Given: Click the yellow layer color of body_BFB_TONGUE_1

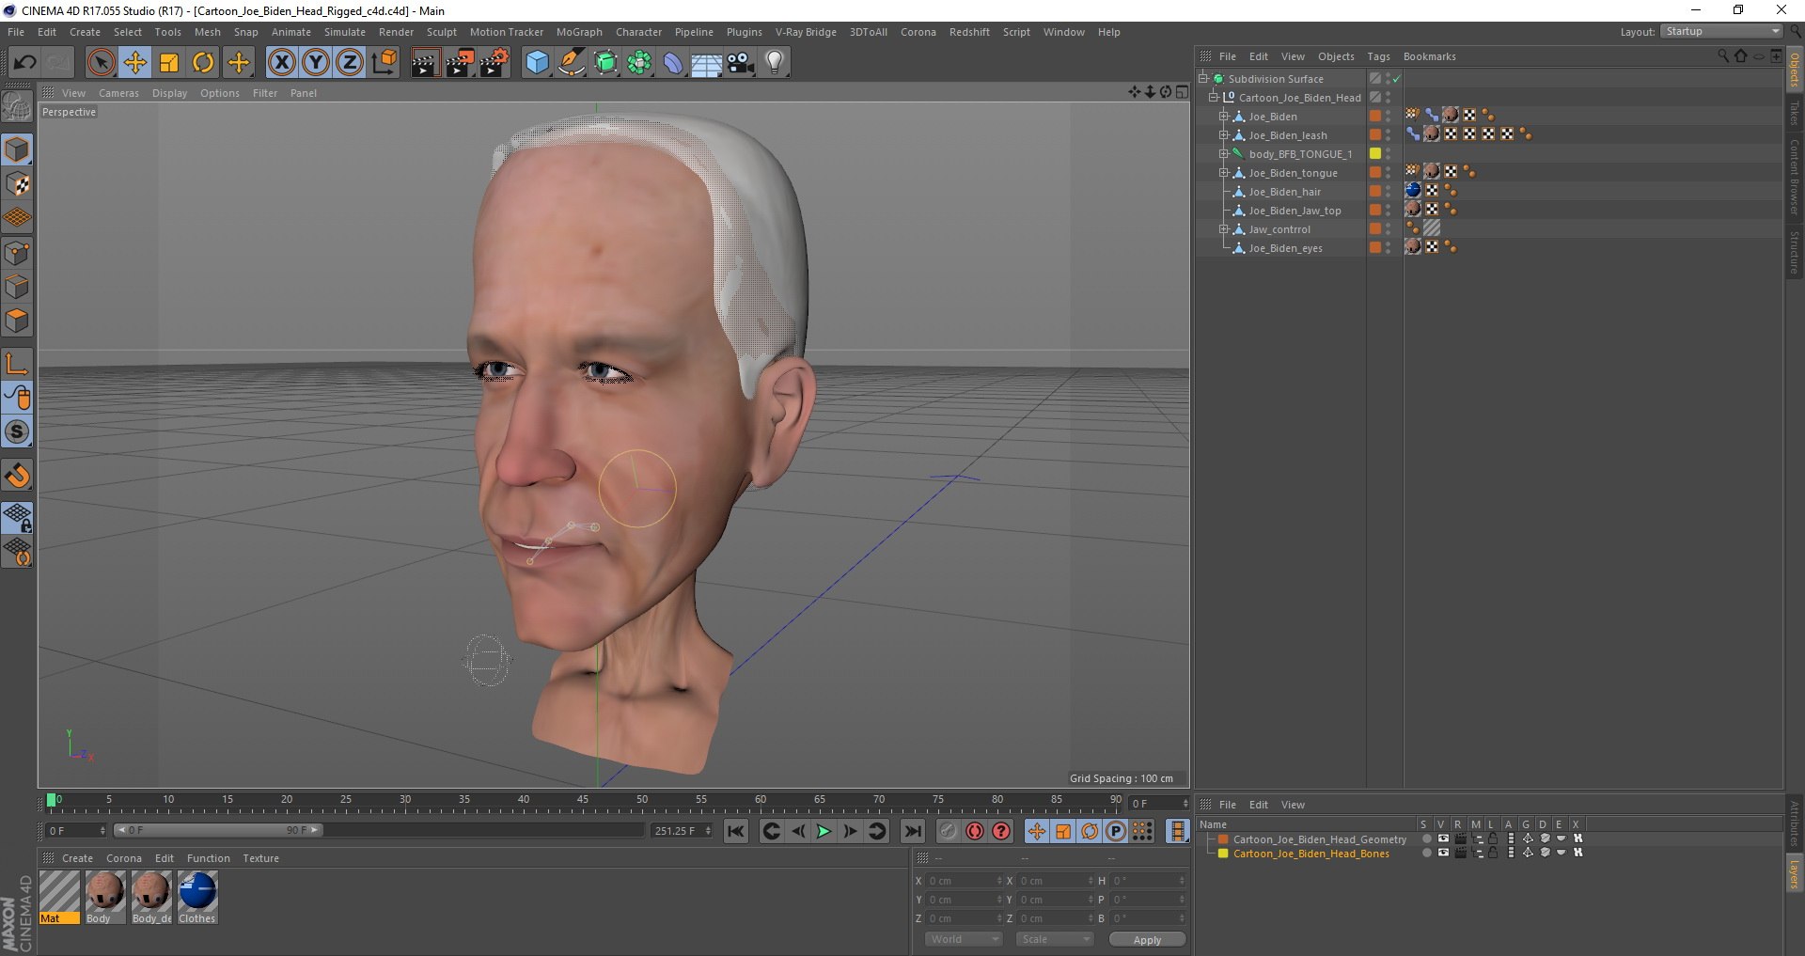Looking at the screenshot, I should (1375, 154).
